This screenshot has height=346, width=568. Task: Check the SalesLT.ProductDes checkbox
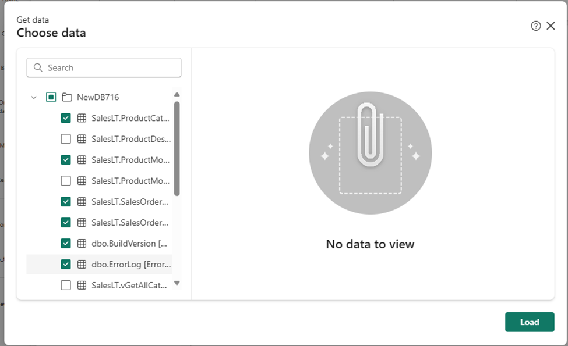pyautogui.click(x=66, y=138)
